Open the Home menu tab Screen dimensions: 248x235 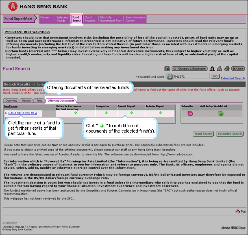(45, 17)
